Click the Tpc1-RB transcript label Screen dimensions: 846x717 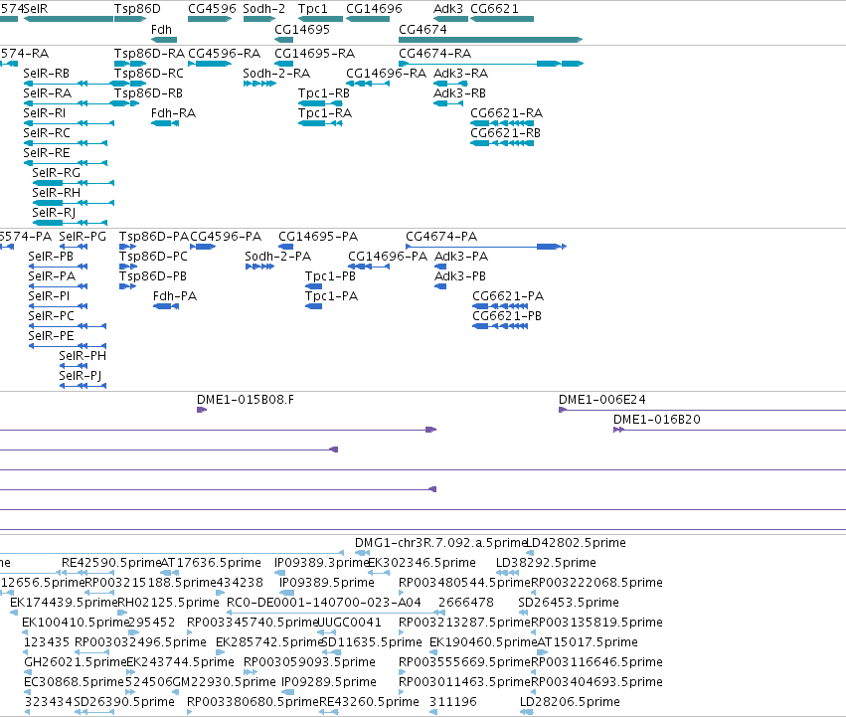[x=324, y=92]
